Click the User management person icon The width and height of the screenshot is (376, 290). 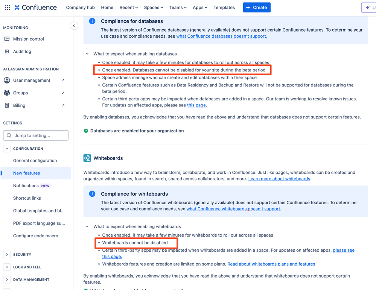7,80
